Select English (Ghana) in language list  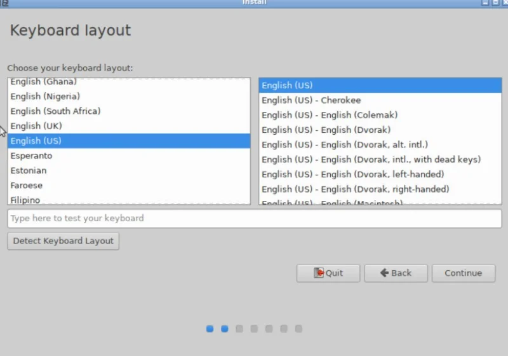(x=129, y=82)
